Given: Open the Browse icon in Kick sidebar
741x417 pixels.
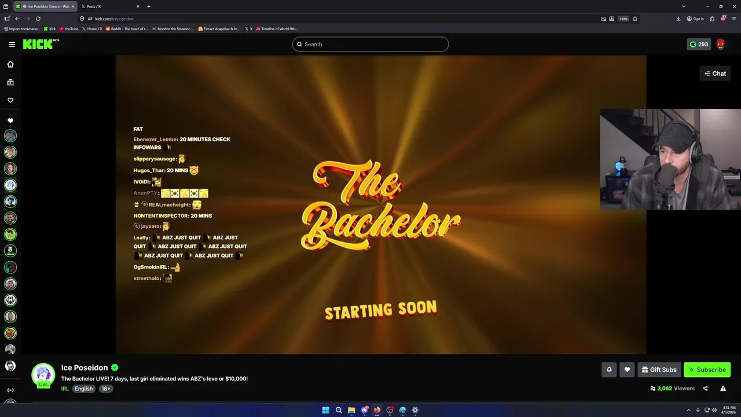Looking at the screenshot, I should pos(10,82).
